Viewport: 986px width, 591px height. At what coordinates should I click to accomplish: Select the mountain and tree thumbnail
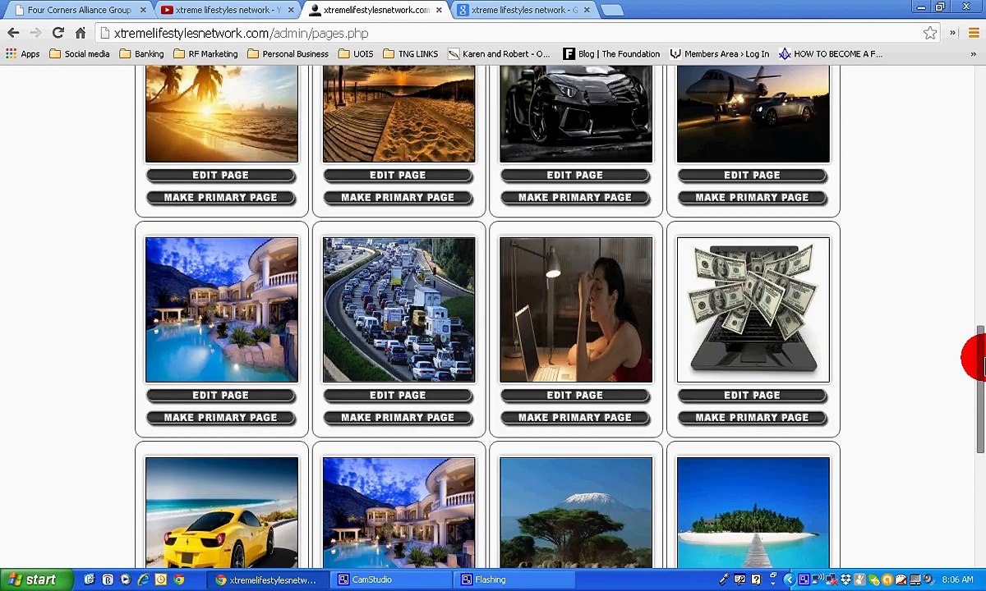(x=576, y=512)
